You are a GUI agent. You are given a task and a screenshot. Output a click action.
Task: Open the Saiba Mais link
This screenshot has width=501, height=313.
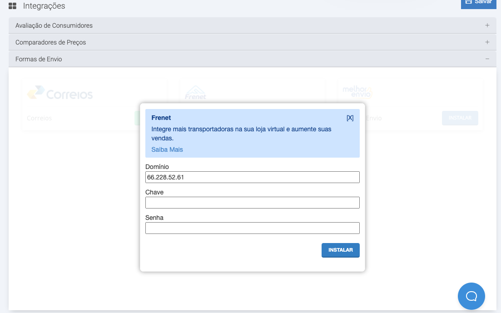(167, 149)
